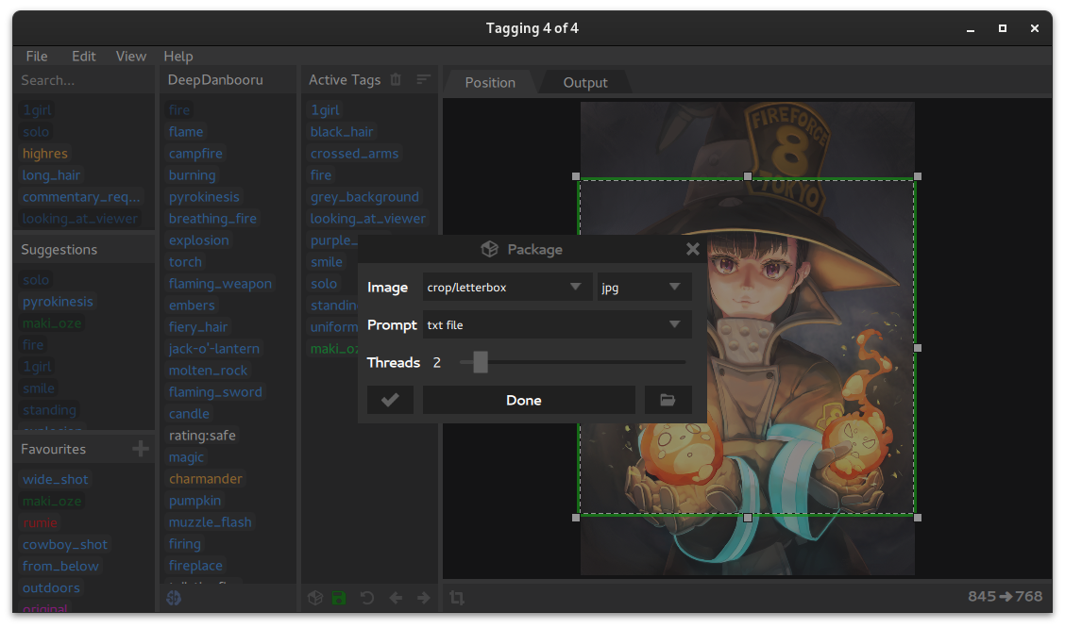Click the rumie favourite tag
This screenshot has width=1065, height=628.
(40, 522)
